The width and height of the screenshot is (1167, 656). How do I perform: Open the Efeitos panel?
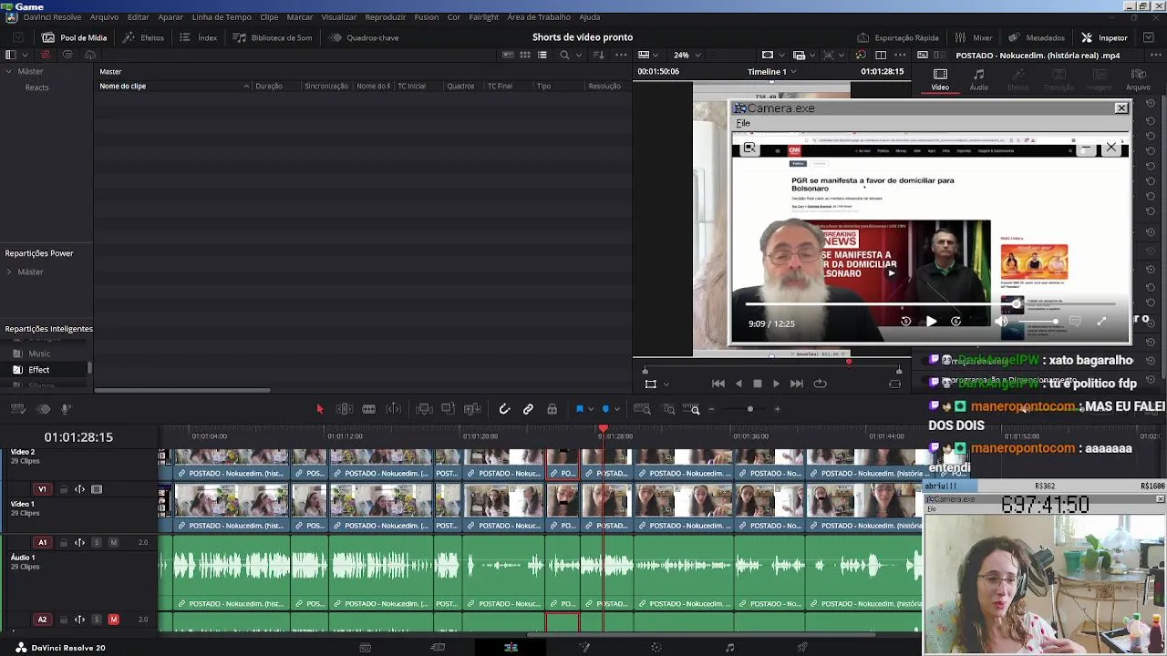(x=143, y=37)
